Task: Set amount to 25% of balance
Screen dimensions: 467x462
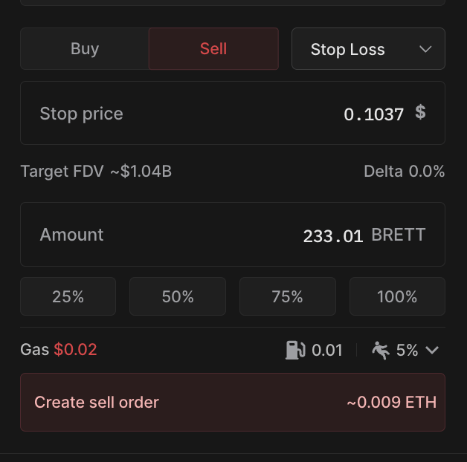Action: [x=68, y=297]
